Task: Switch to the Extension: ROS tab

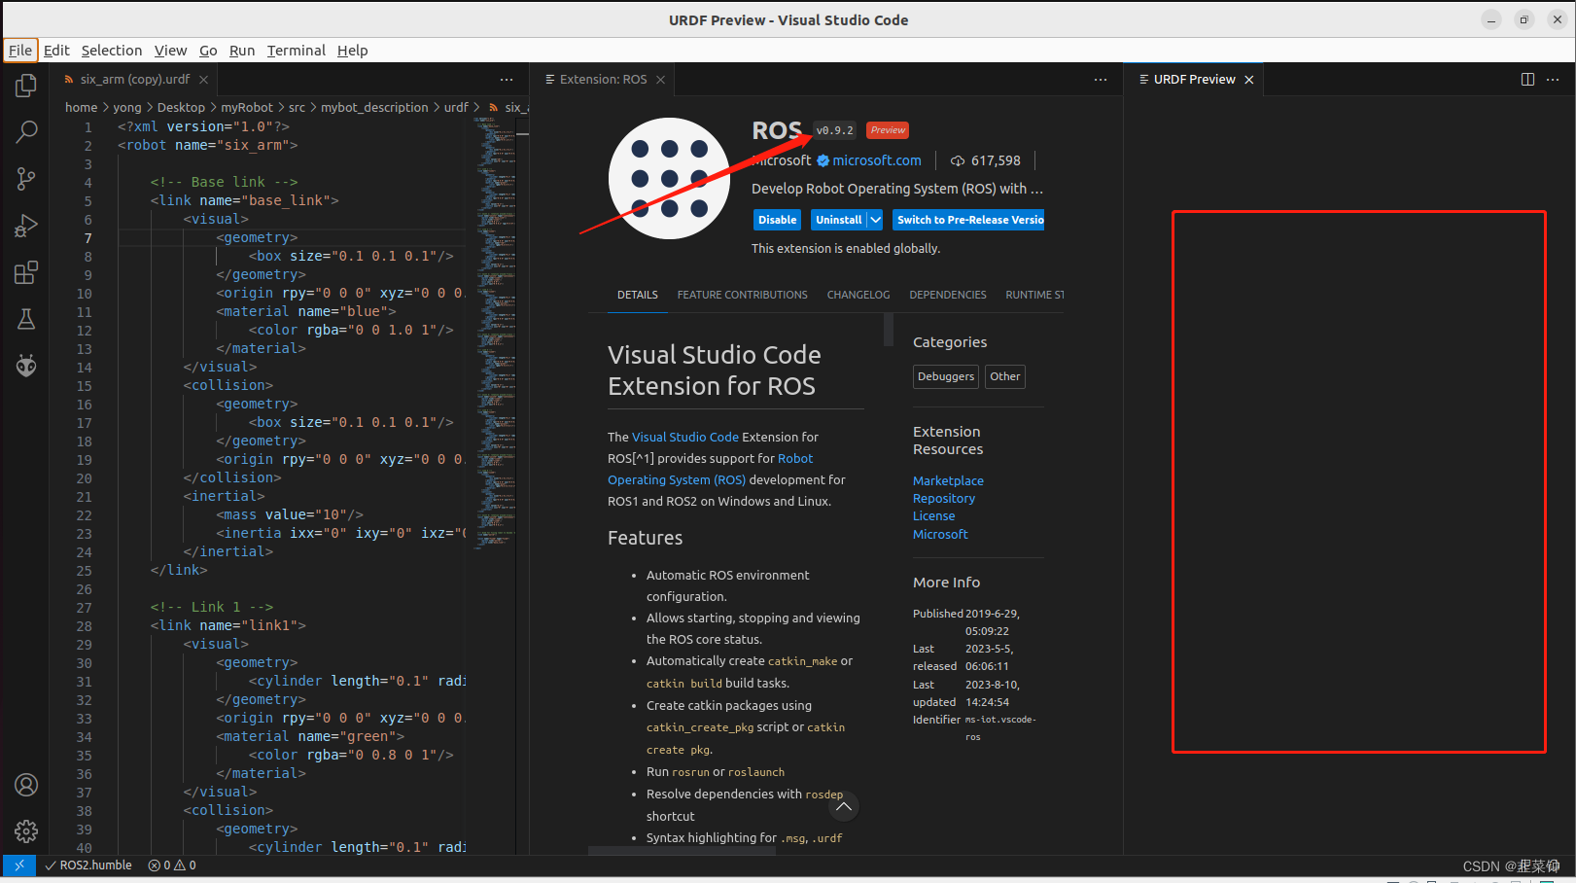Action: [x=603, y=80]
